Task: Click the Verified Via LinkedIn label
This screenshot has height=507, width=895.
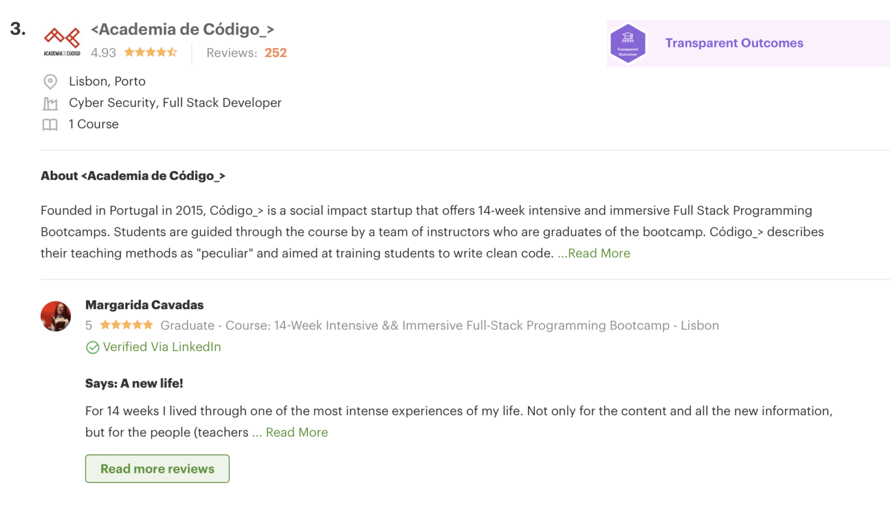Action: tap(161, 347)
